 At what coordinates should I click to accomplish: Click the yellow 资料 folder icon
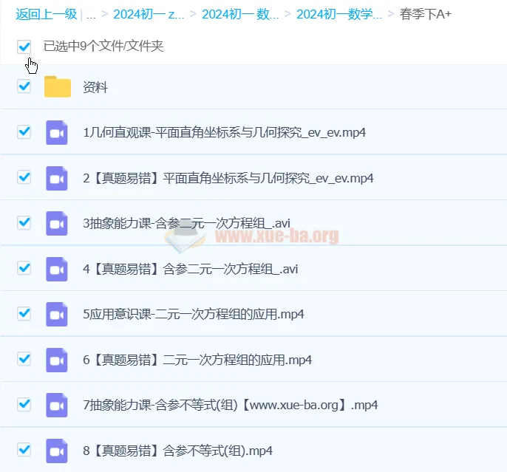(57, 87)
